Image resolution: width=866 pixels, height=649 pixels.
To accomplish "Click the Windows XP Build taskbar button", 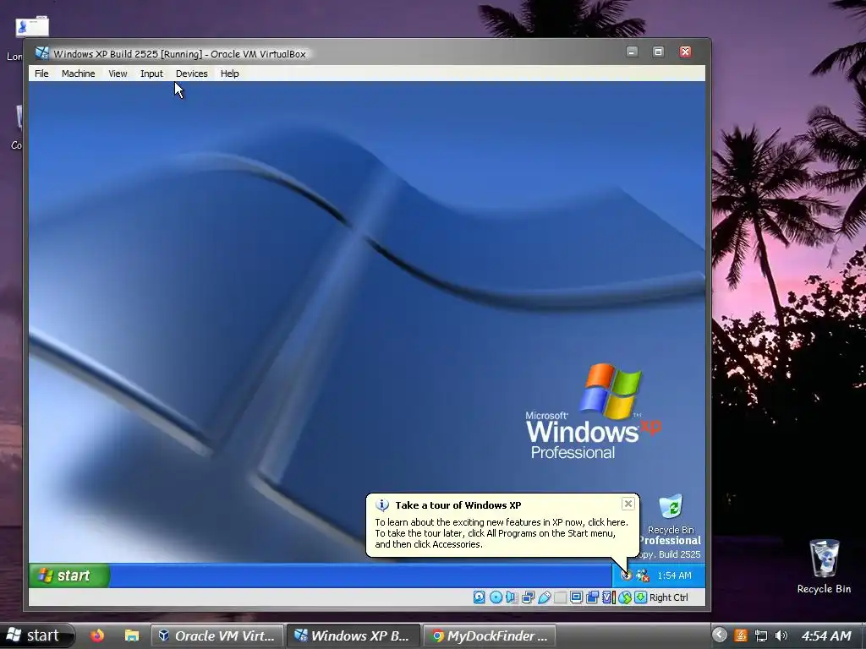I will (x=353, y=635).
